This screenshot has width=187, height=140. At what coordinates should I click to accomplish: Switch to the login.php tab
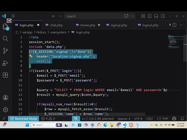(x=27, y=25)
